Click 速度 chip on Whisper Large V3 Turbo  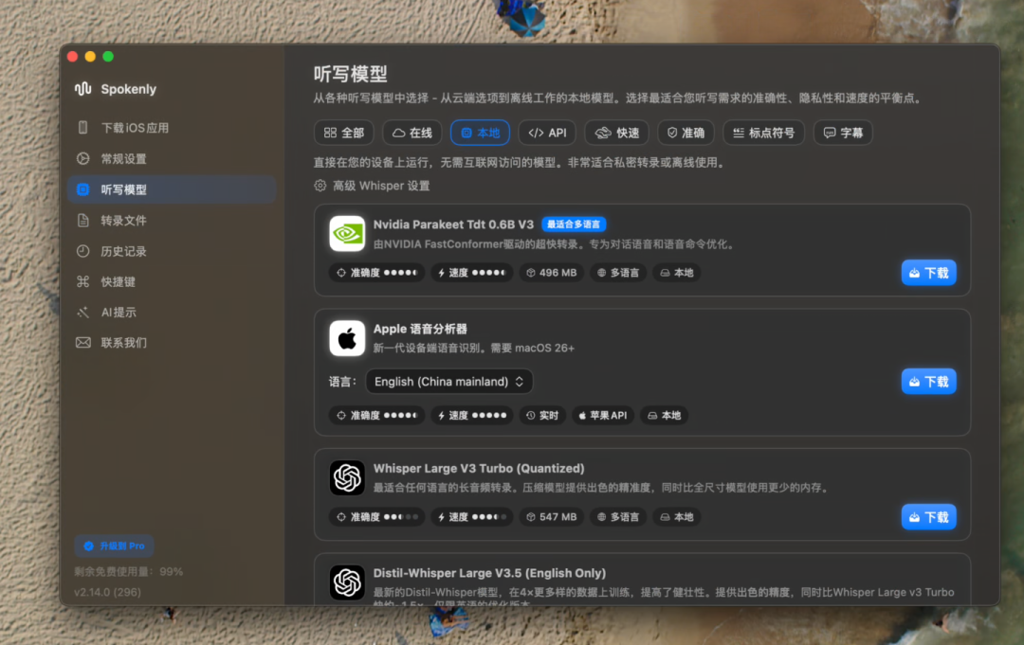click(471, 517)
